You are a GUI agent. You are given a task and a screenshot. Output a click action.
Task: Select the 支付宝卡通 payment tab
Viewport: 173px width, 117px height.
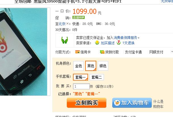click(133, 52)
